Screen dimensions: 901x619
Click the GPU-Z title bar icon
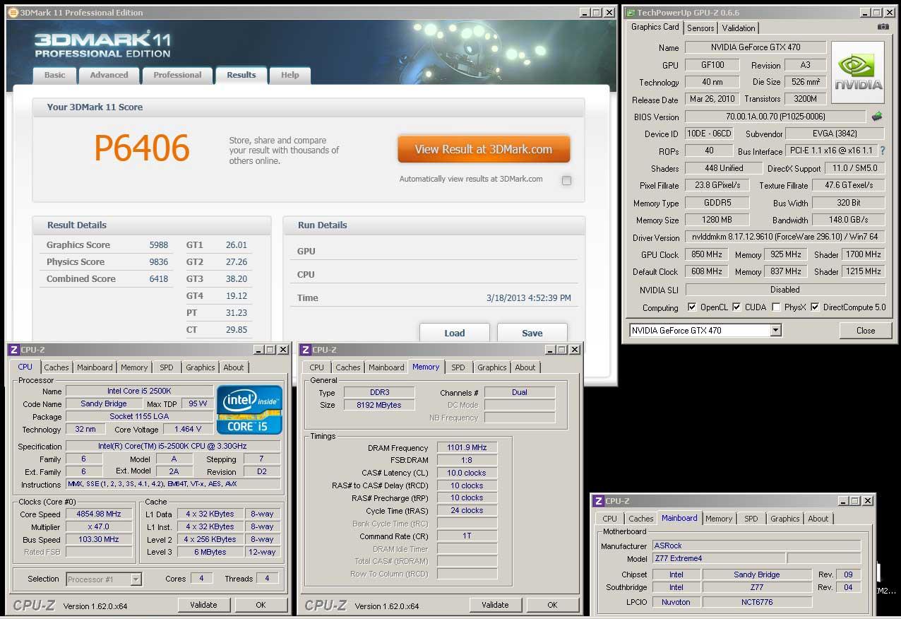(x=631, y=13)
